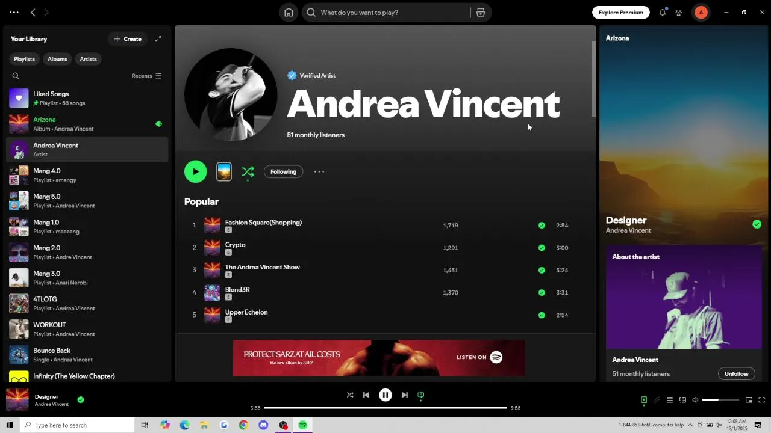The image size is (771, 433).
Task: Toggle saved checkmark for Crypto
Action: pyautogui.click(x=542, y=248)
